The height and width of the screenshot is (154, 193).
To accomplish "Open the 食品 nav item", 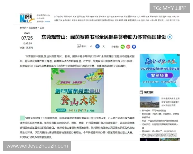I will [65, 20].
